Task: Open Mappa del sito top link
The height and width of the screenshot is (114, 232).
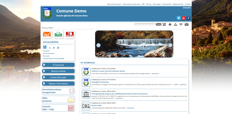Action: [178, 4]
